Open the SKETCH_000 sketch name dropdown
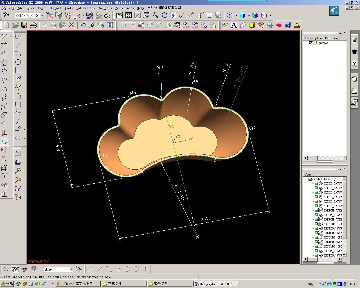The width and height of the screenshot is (360, 288). coord(42,15)
